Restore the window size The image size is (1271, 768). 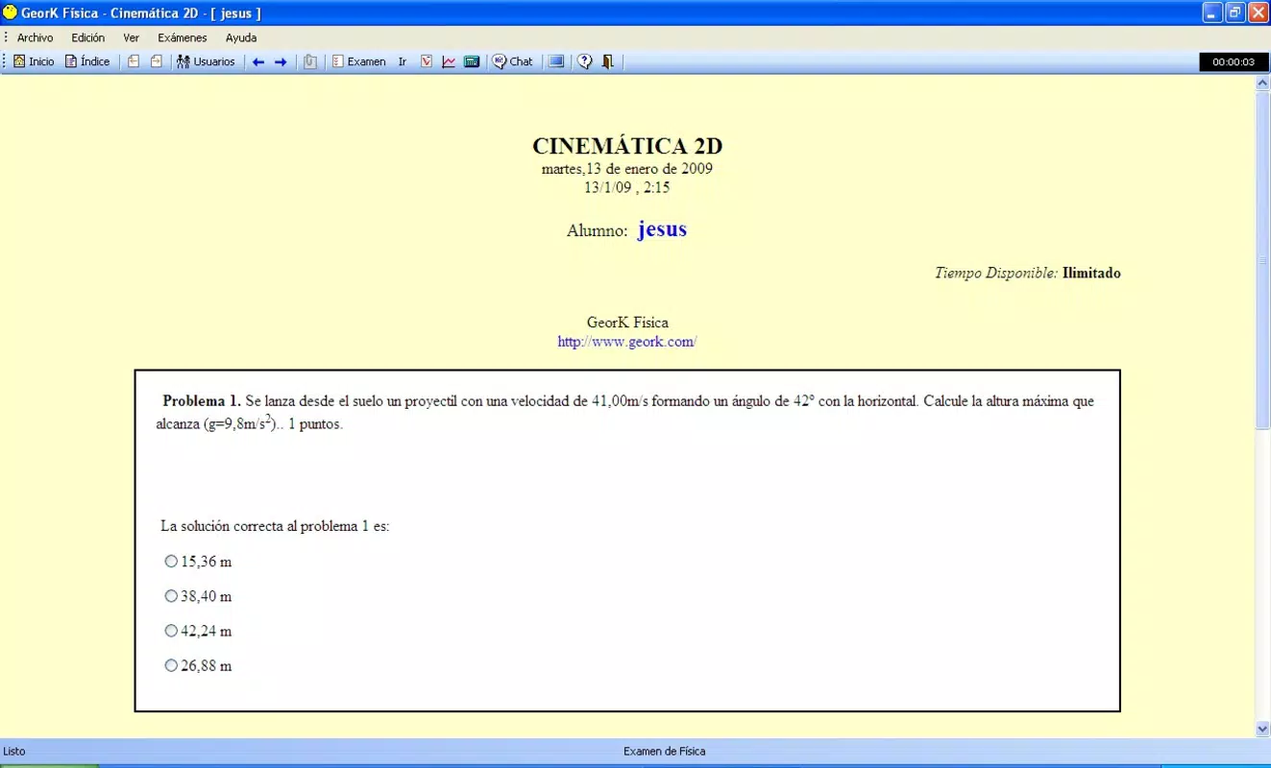(x=1235, y=12)
